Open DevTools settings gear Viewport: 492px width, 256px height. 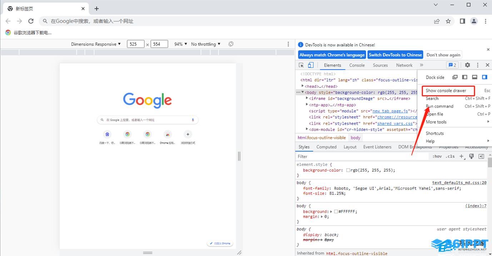[x=467, y=65]
